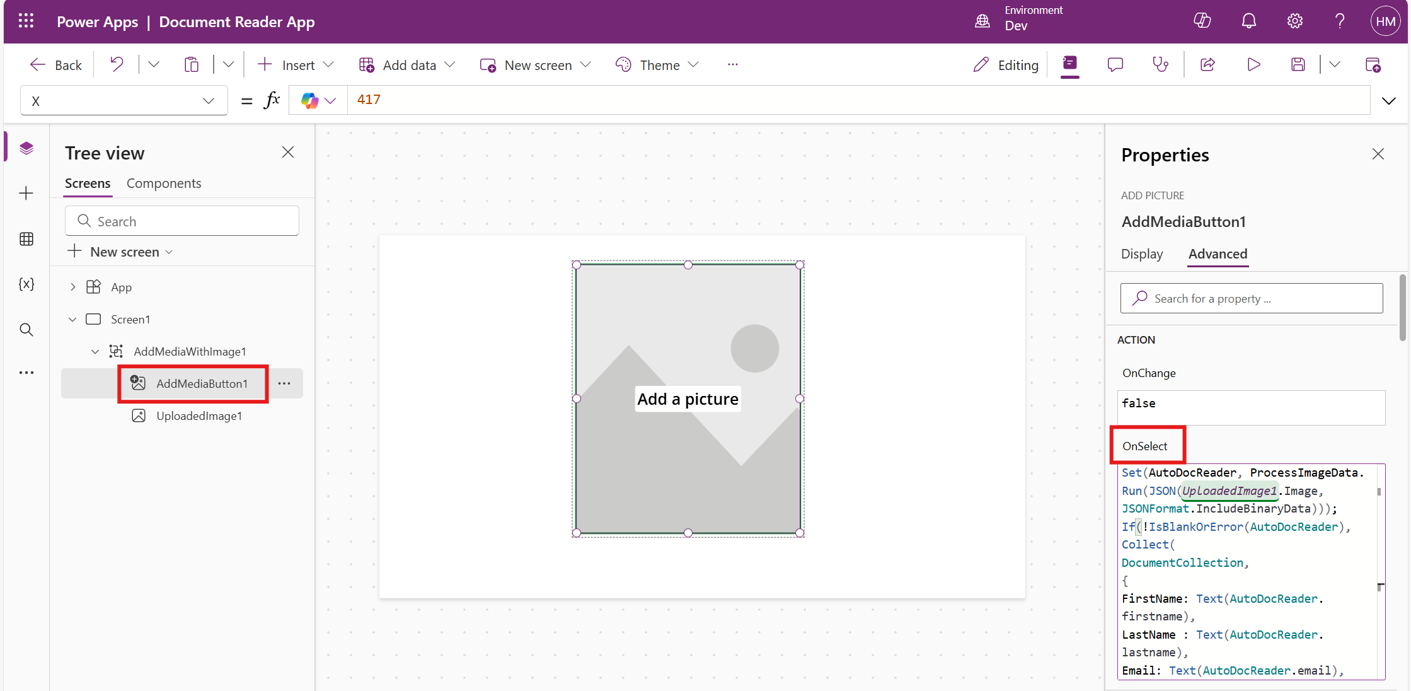Viewport: 1411px width, 691px height.
Task: Click the Copilot icon in header
Action: (x=1202, y=21)
